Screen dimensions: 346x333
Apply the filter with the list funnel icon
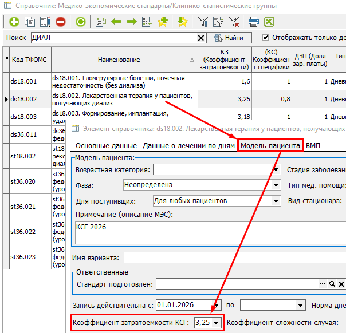tap(218, 22)
